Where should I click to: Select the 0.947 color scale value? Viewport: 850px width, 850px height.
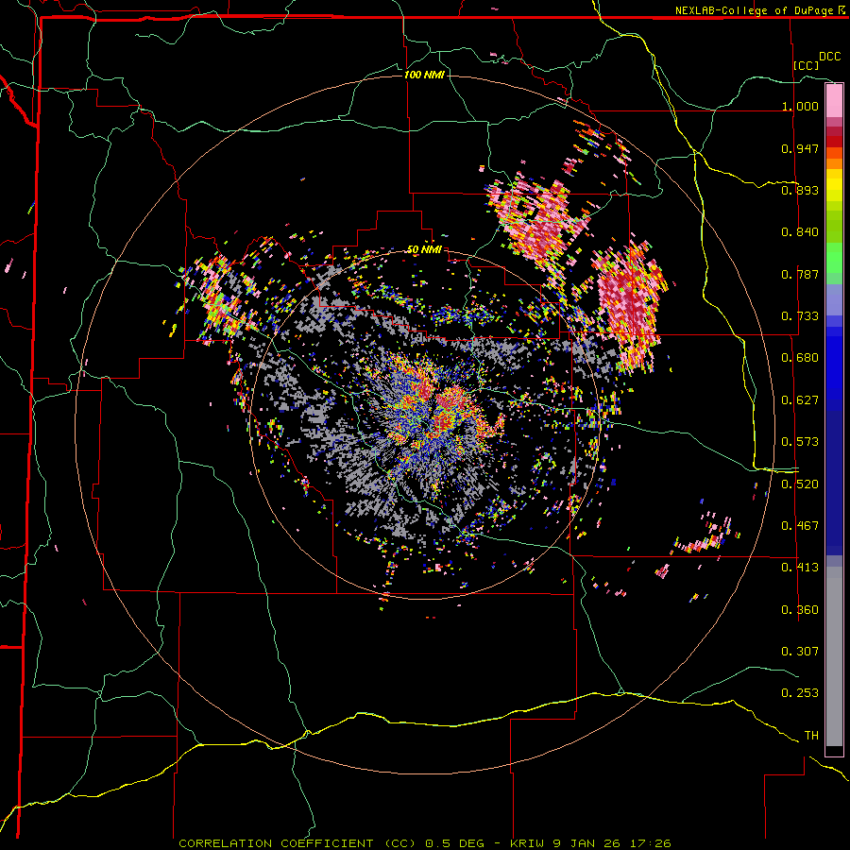tap(800, 148)
